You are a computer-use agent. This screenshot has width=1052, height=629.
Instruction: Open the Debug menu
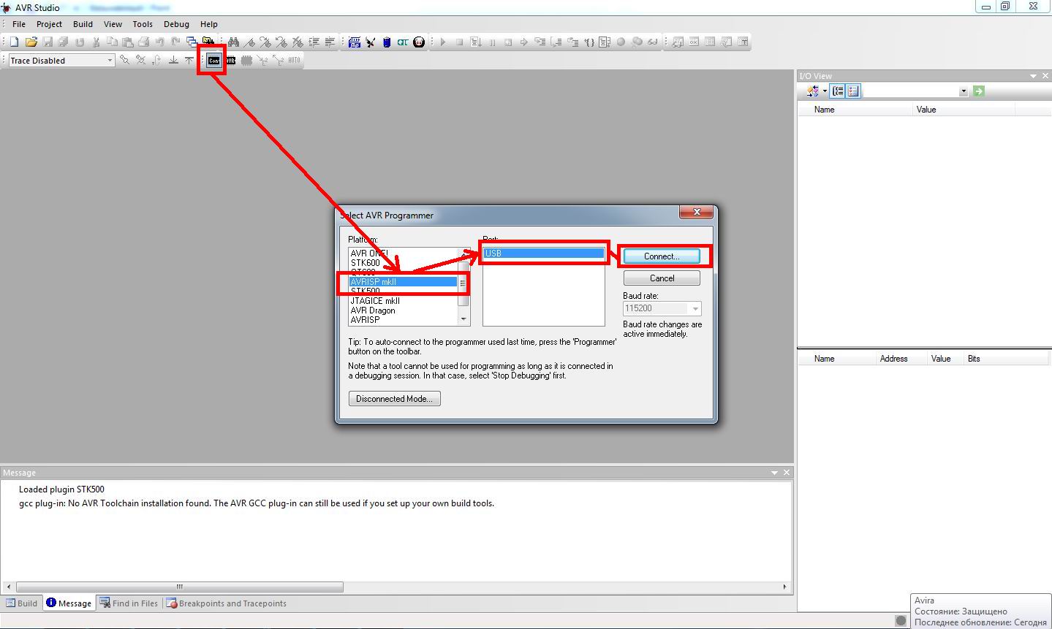(x=176, y=24)
